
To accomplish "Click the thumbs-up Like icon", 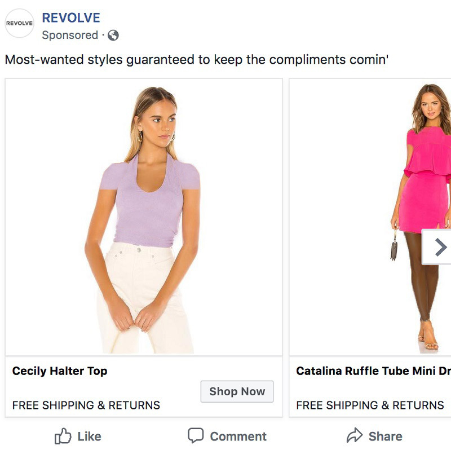I will (63, 436).
